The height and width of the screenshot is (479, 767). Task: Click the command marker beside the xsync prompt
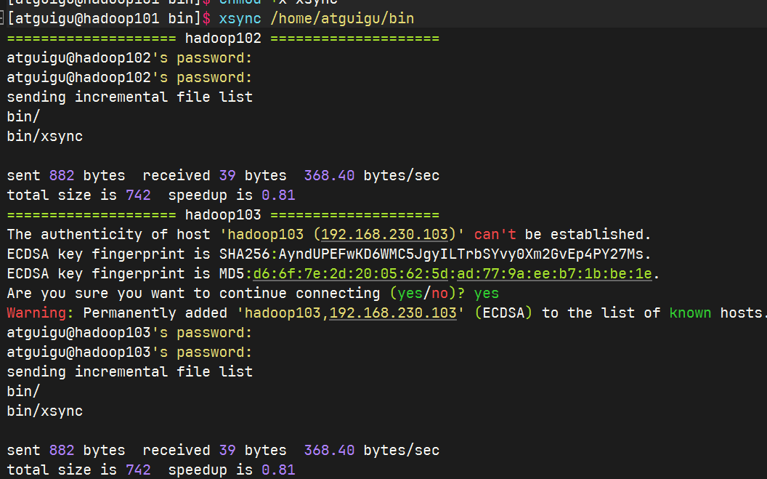tap(3, 19)
